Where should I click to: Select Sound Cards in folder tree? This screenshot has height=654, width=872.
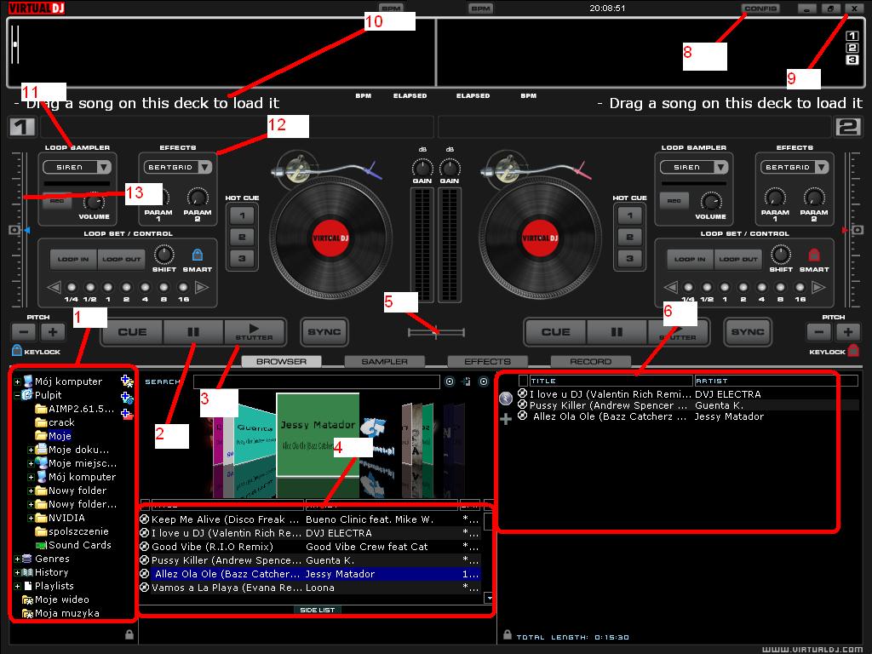(73, 545)
